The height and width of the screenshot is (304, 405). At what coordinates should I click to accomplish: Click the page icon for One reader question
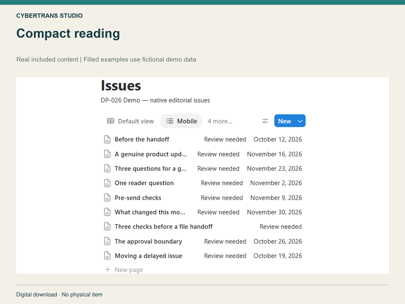click(107, 183)
